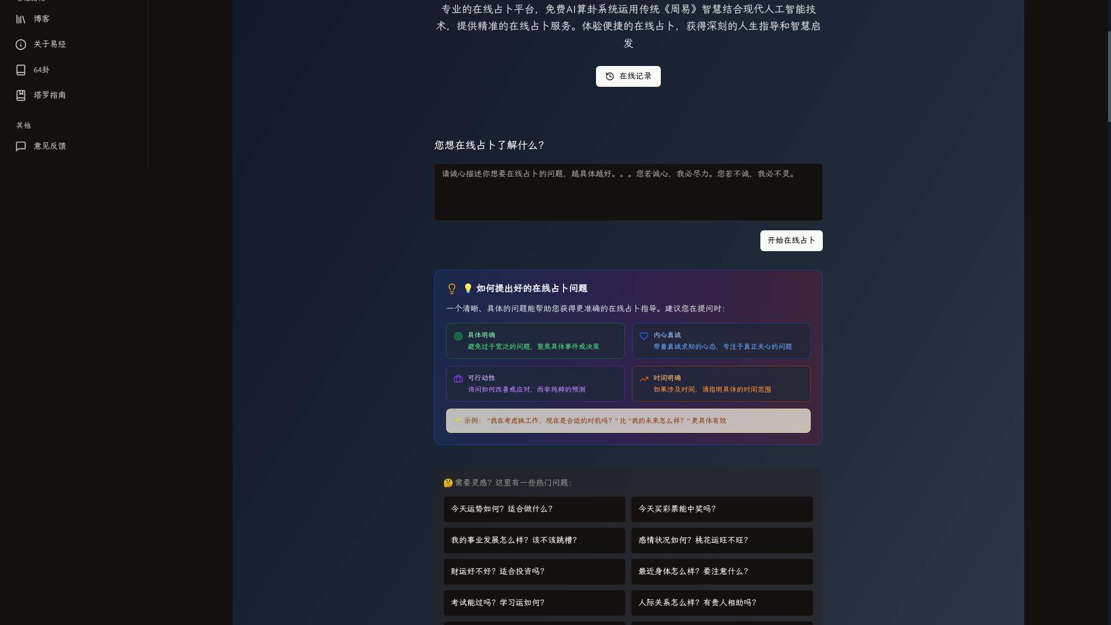
Task: Click the 内心真诚 tip card text
Action: click(723, 341)
